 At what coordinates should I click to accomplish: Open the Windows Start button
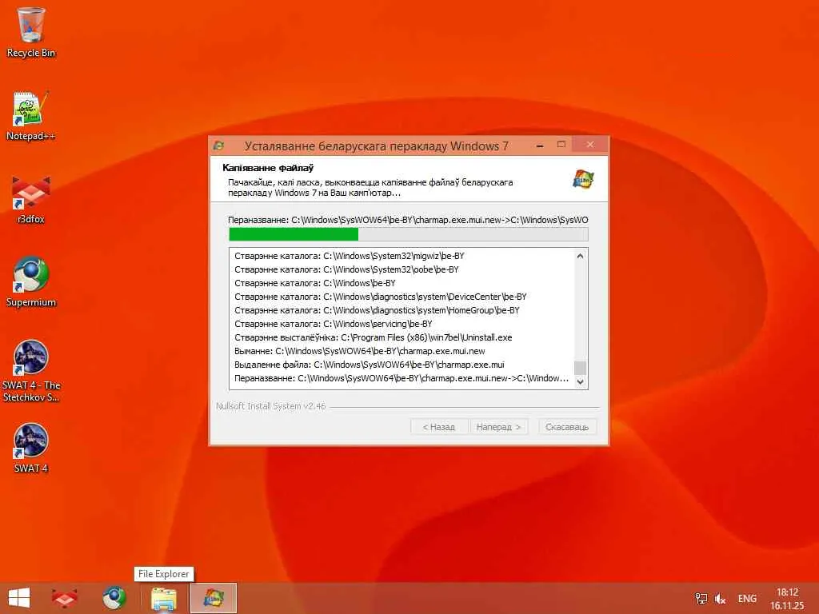(19, 598)
